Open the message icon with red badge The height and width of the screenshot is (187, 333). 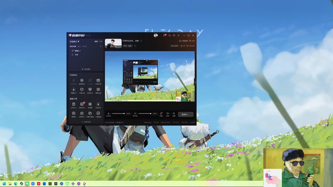tap(164, 35)
